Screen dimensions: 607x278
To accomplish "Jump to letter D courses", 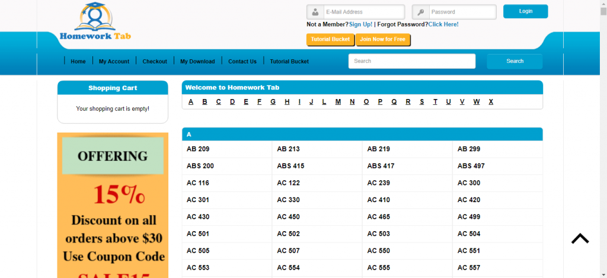I will 232,102.
